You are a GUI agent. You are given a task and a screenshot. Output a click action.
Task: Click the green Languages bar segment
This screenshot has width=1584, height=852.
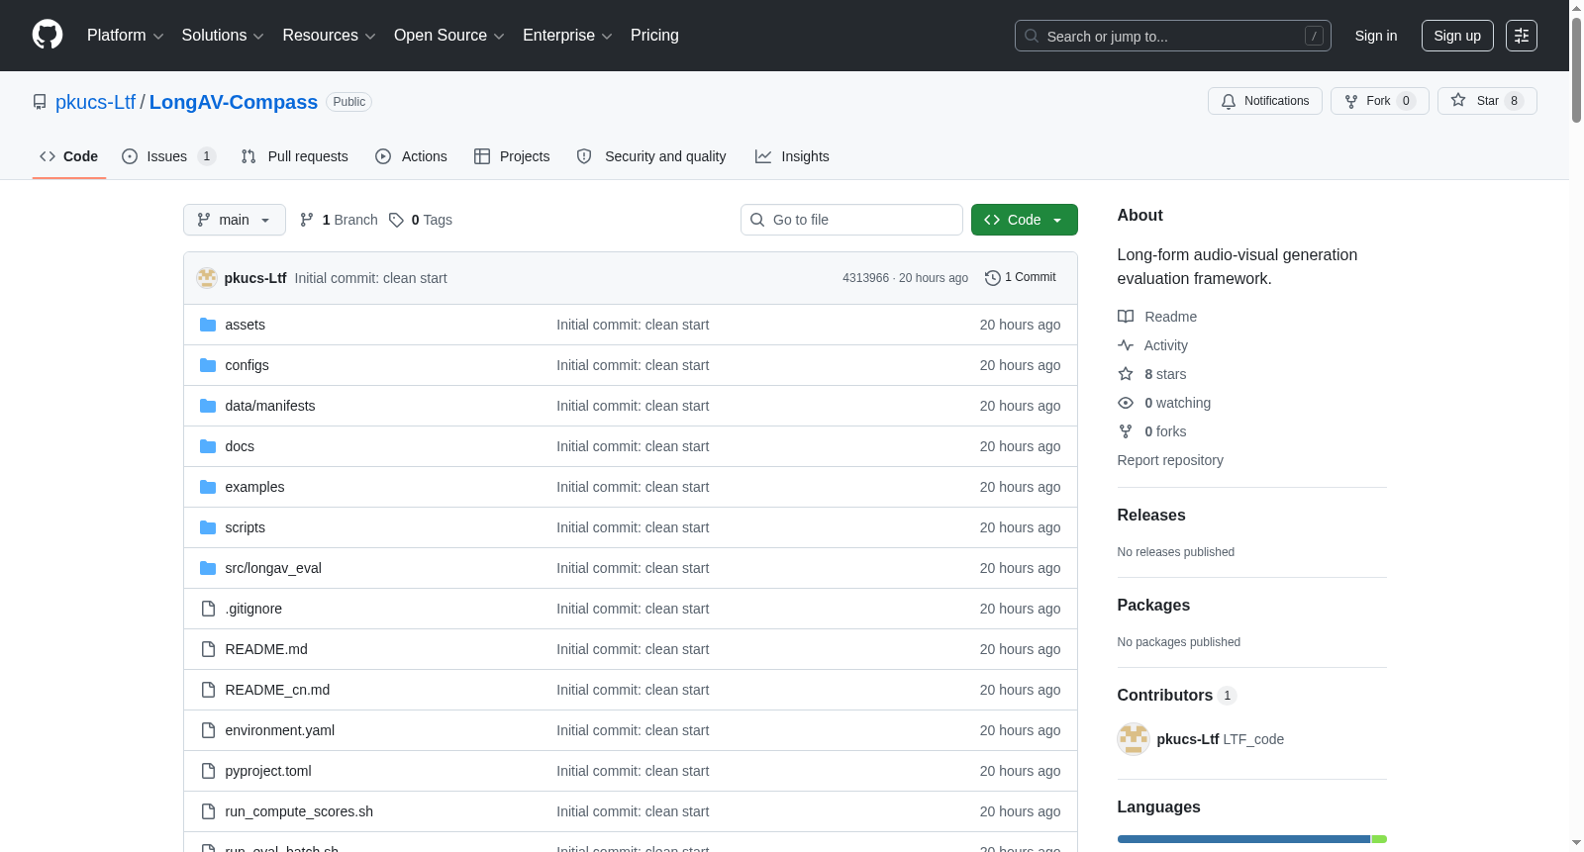click(1379, 839)
